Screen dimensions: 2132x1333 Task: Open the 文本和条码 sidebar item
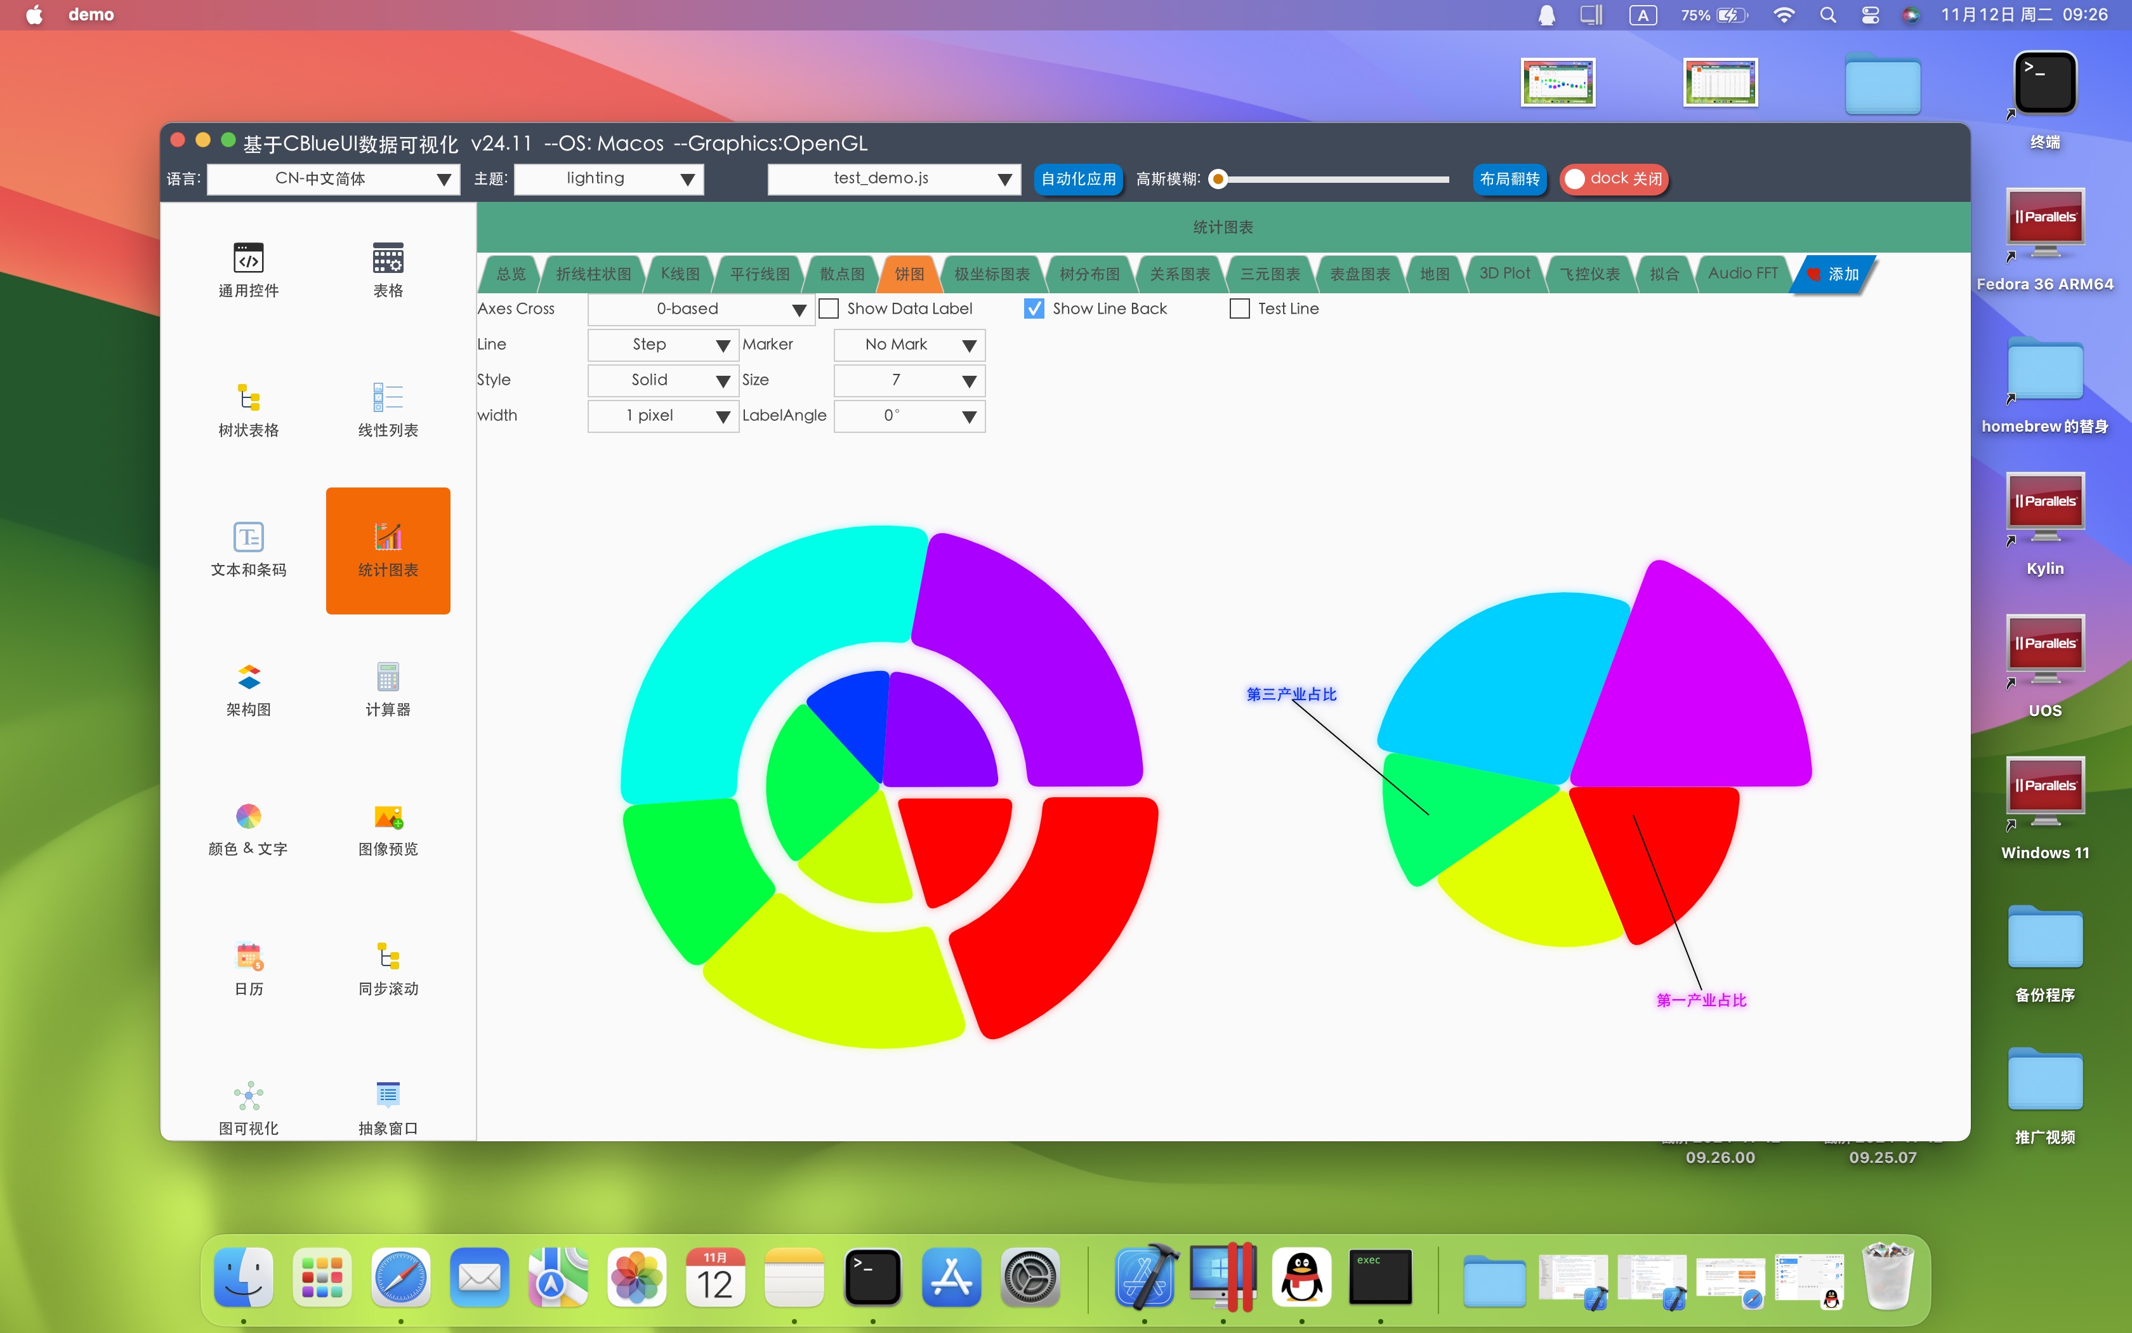(x=249, y=550)
